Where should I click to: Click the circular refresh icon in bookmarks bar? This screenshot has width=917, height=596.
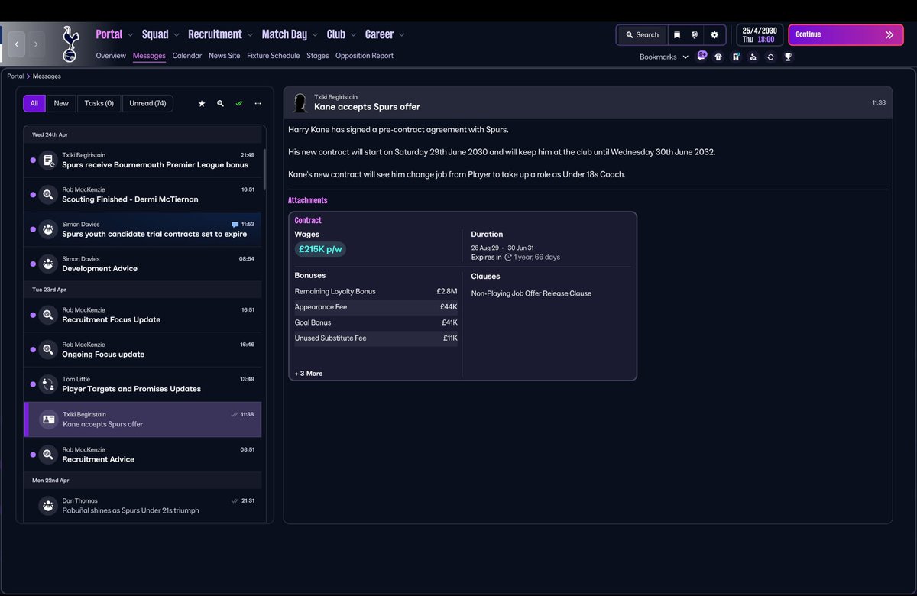pyautogui.click(x=770, y=57)
